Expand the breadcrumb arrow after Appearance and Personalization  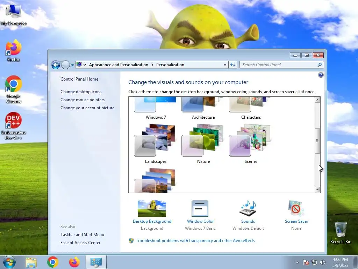tap(152, 65)
